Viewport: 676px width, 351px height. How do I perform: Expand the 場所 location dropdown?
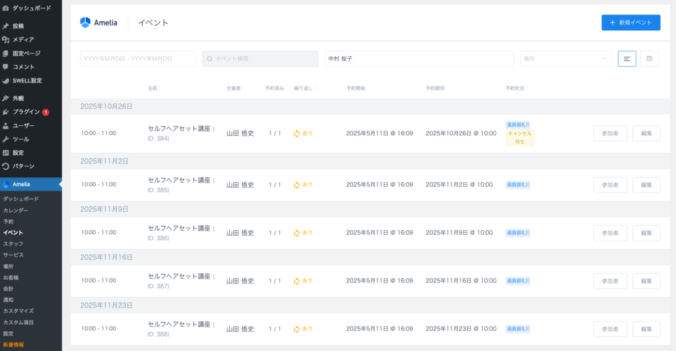(x=566, y=59)
